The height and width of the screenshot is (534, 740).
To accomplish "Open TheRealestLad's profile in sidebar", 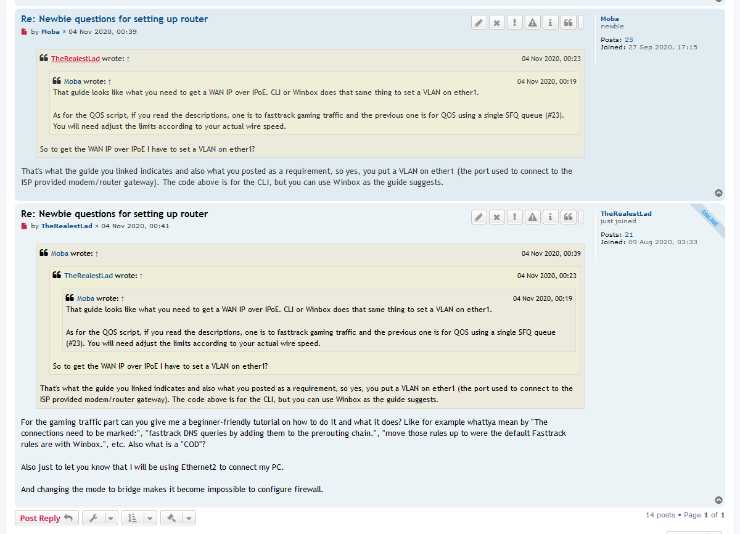I will pyautogui.click(x=626, y=213).
